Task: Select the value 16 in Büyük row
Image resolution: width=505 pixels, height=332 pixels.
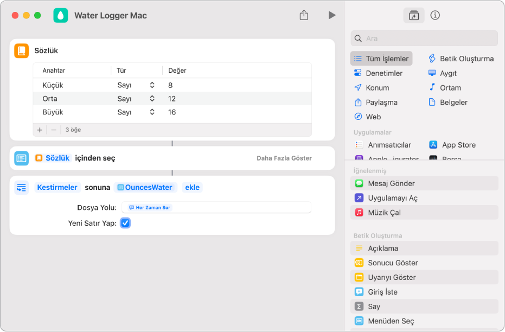Action: coord(171,112)
